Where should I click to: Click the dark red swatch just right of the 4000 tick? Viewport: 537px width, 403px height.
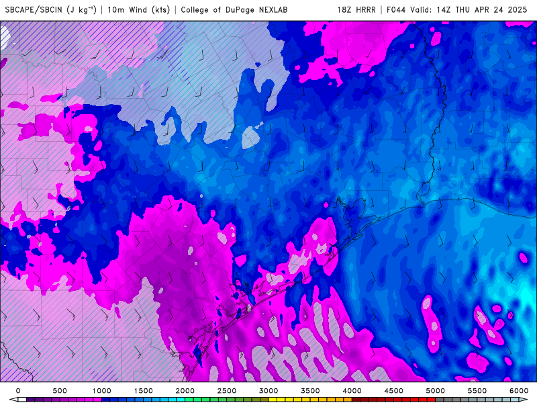[x=356, y=400]
